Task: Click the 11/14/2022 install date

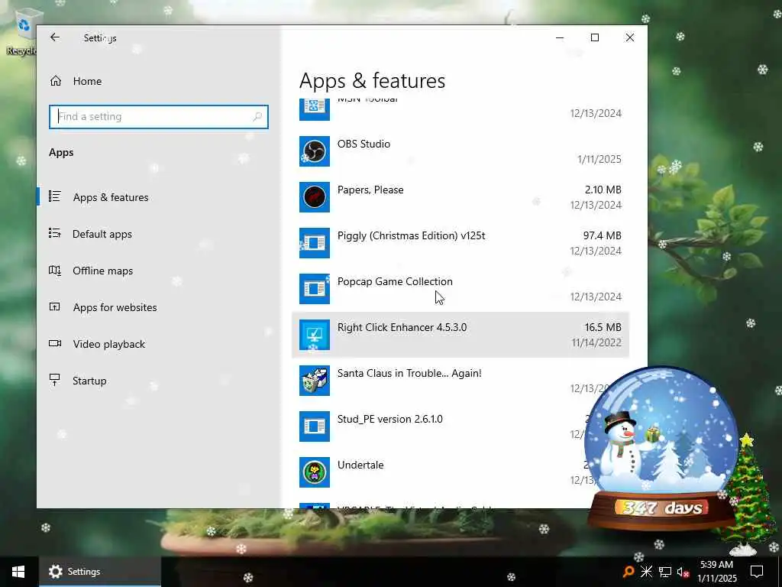Action: (596, 342)
